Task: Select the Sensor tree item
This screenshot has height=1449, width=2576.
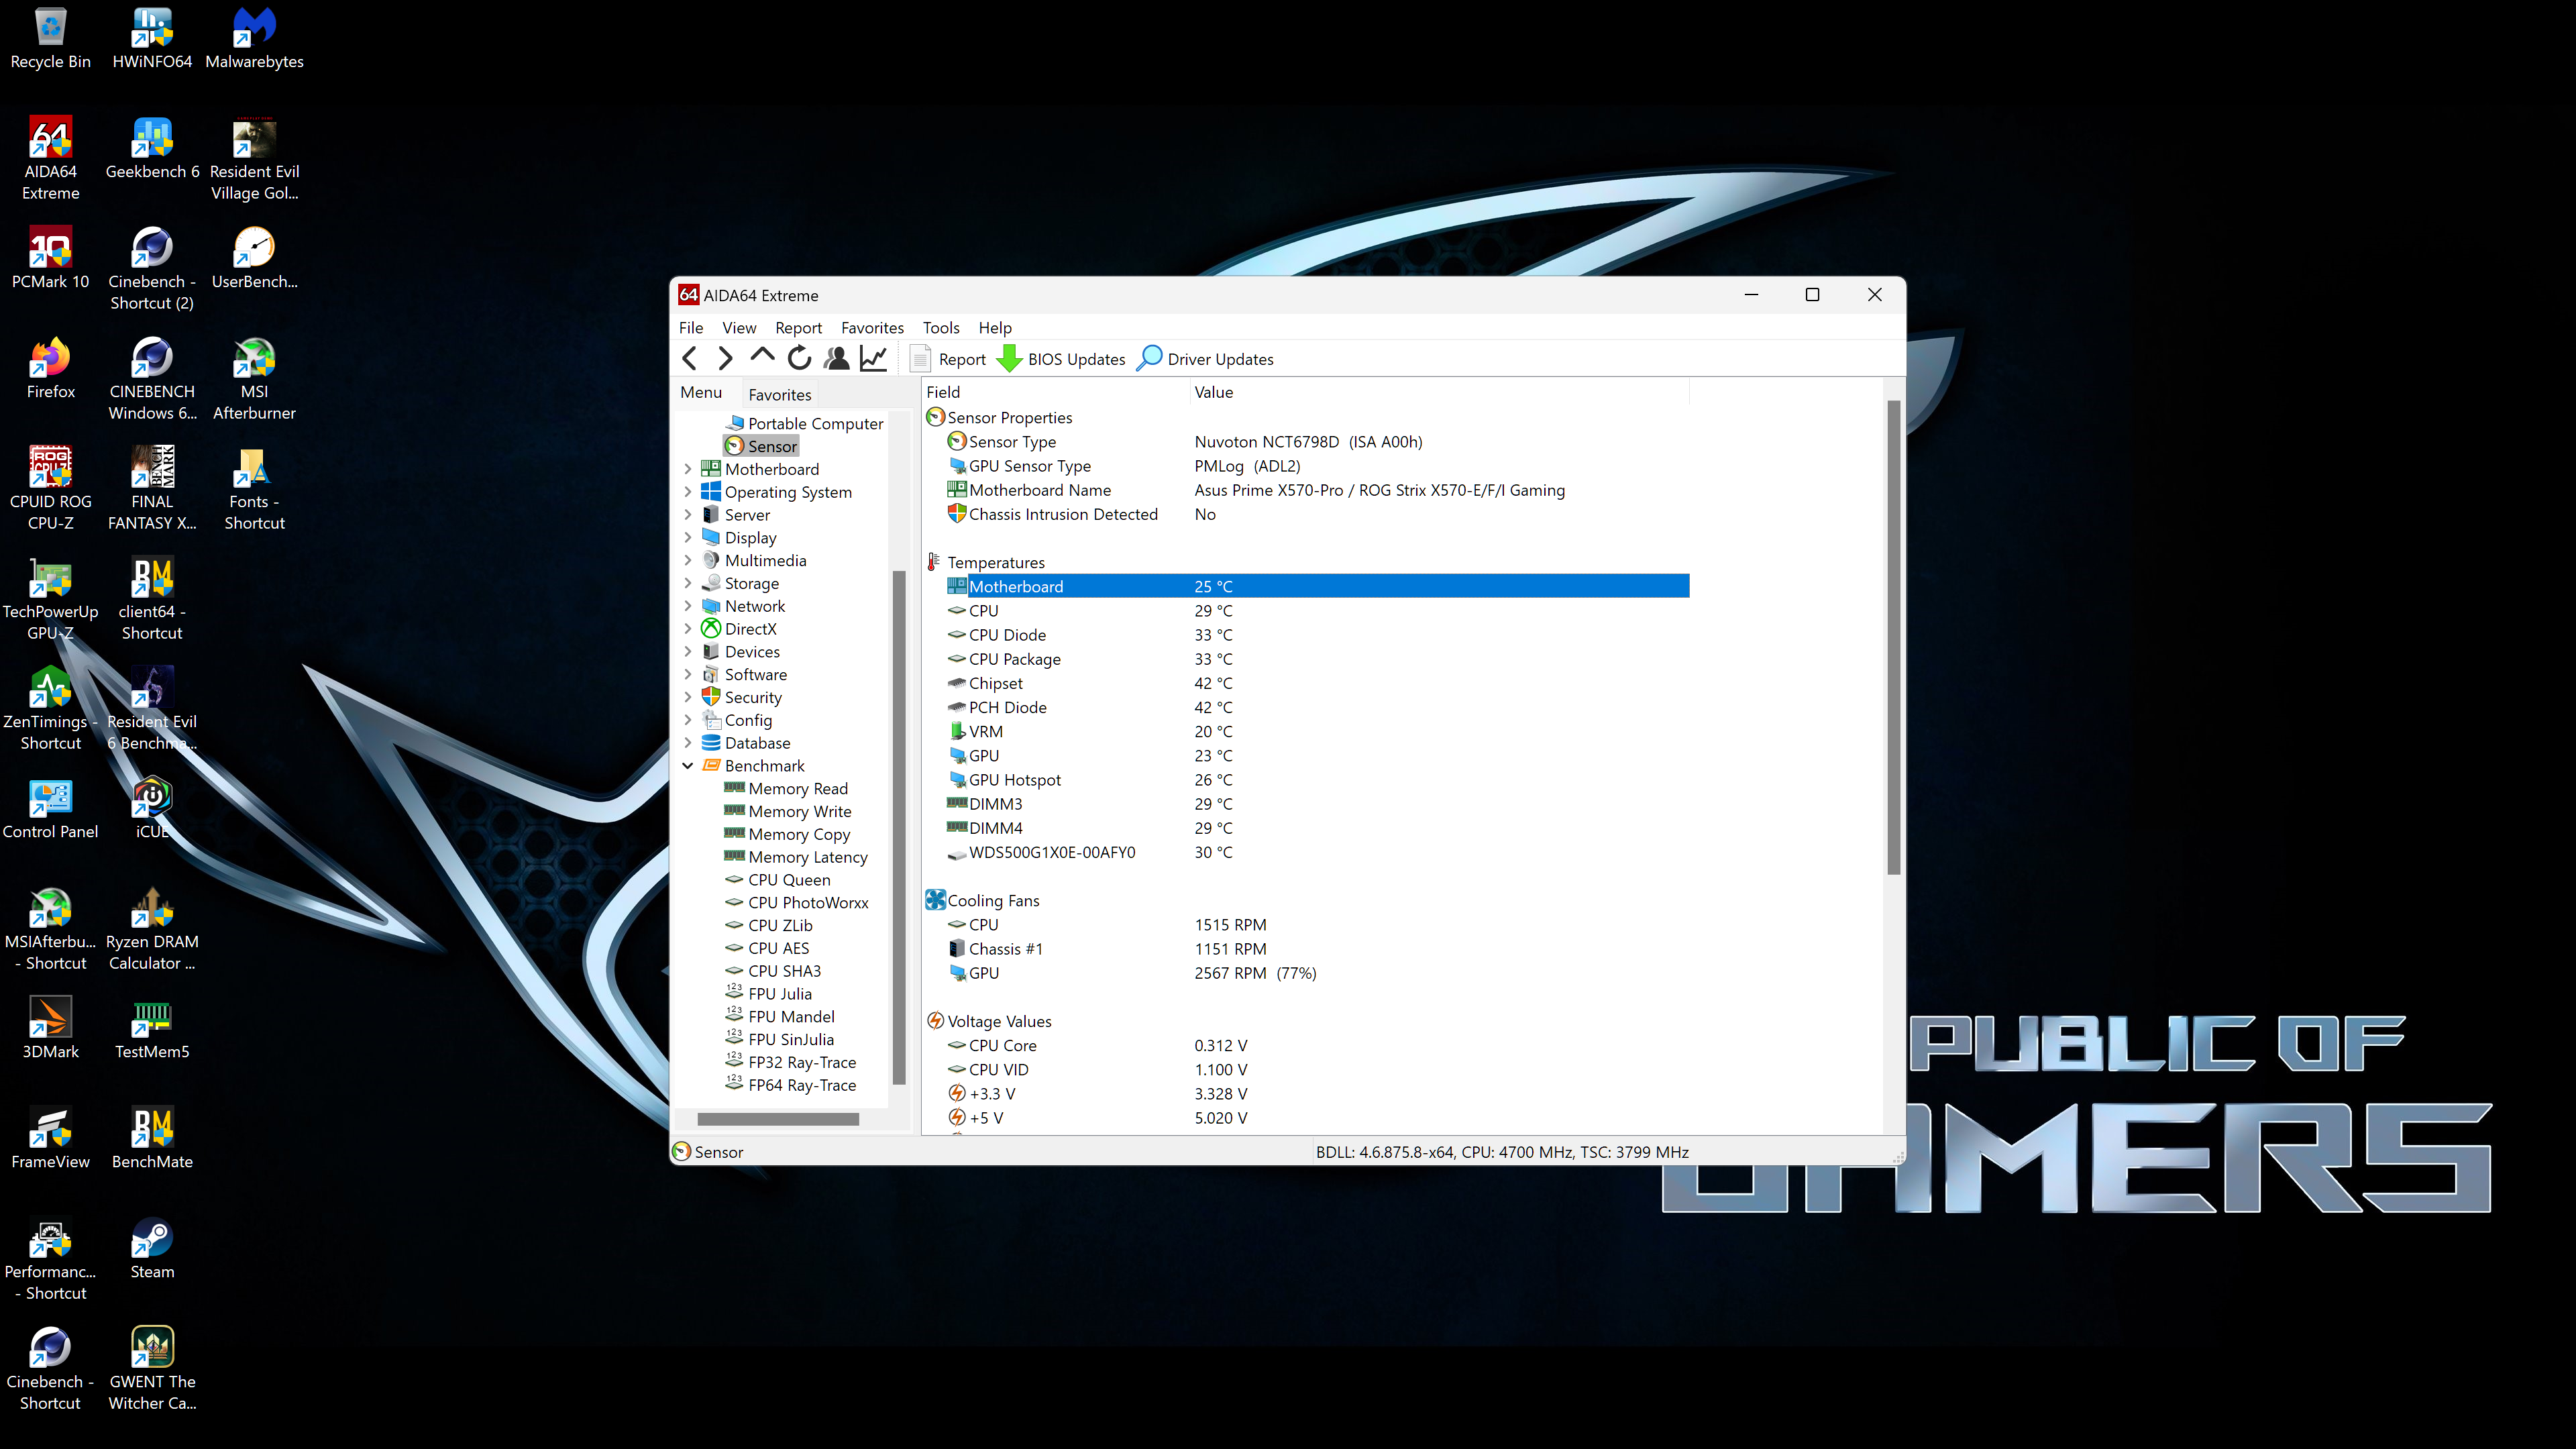Action: [761, 446]
